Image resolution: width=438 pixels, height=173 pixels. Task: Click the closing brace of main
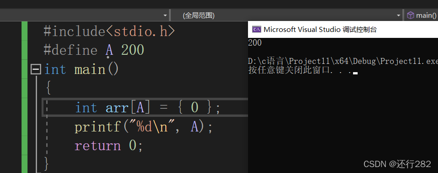47,163
